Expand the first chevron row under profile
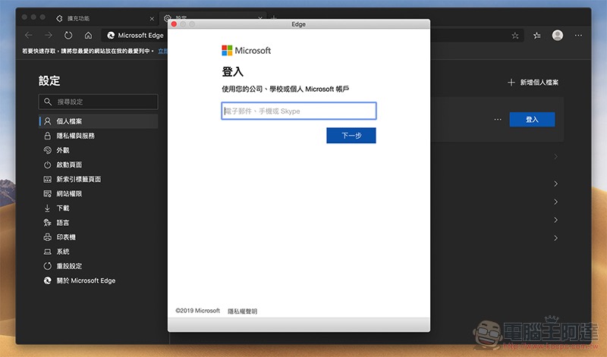The image size is (607, 357). tap(555, 157)
